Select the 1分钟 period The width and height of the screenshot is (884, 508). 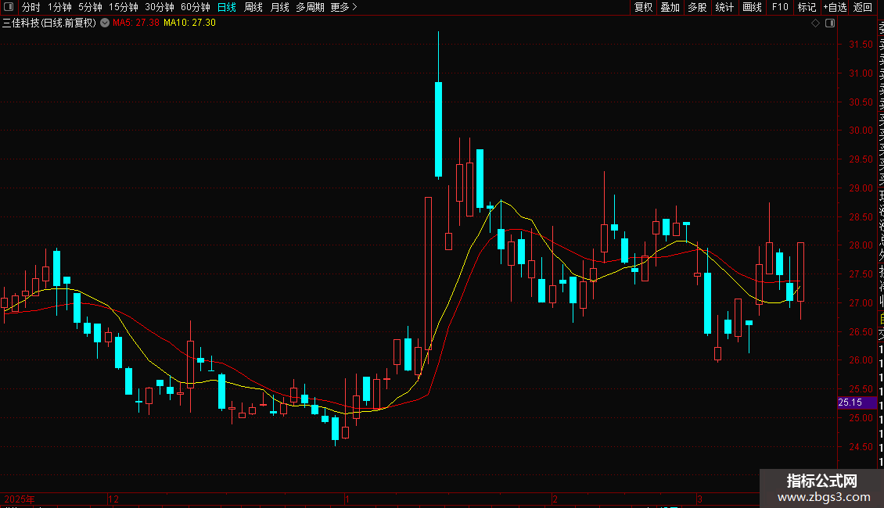pos(59,7)
